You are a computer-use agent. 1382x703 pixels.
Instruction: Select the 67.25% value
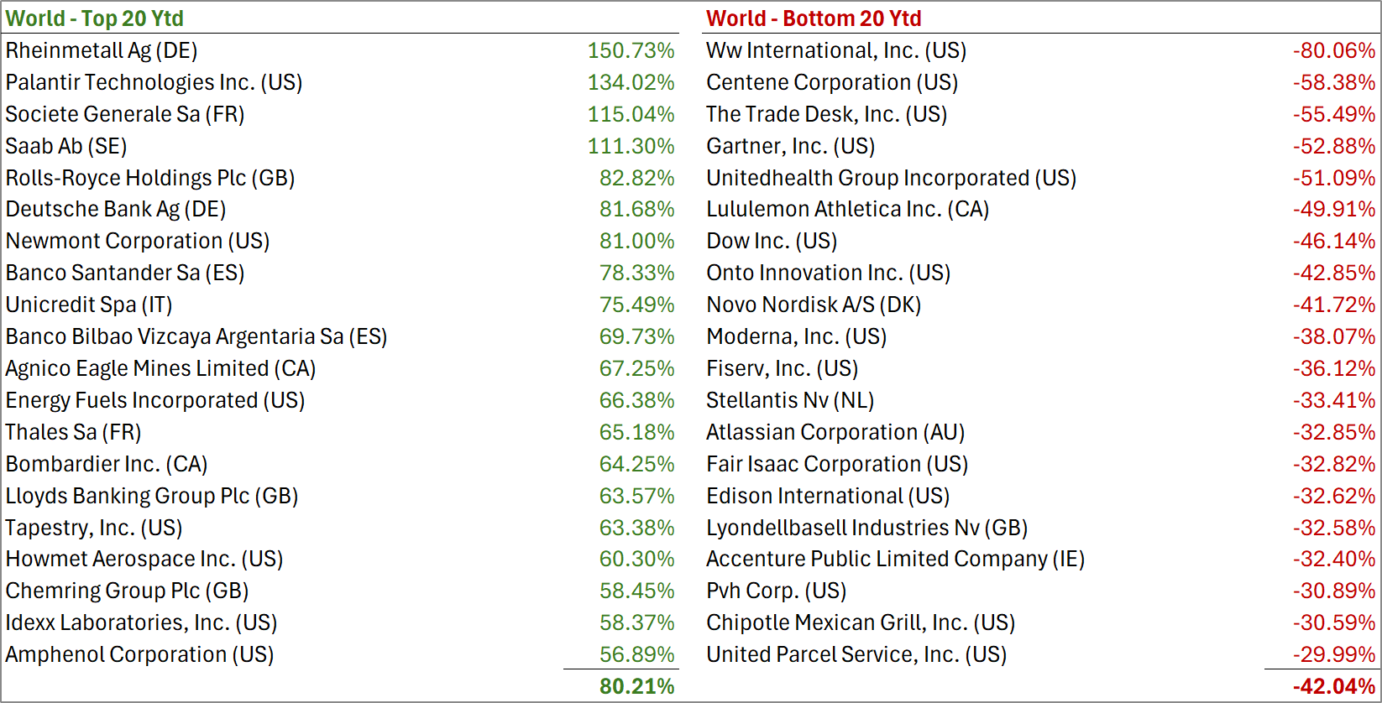pyautogui.click(x=636, y=368)
